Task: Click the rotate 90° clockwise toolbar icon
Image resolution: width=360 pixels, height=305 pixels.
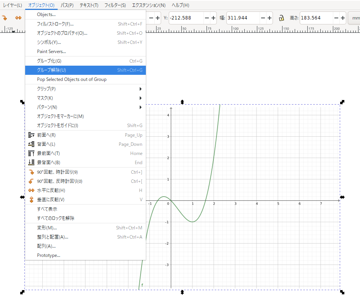Action: coord(4,18)
